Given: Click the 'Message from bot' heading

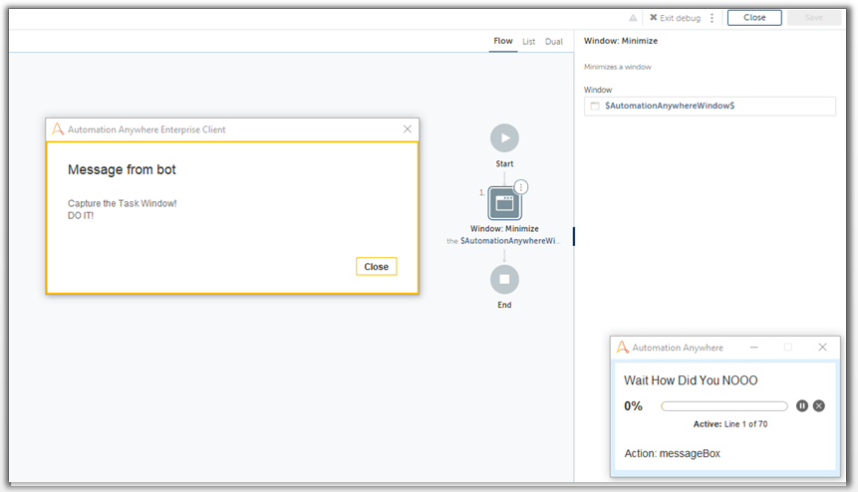Looking at the screenshot, I should [x=122, y=170].
